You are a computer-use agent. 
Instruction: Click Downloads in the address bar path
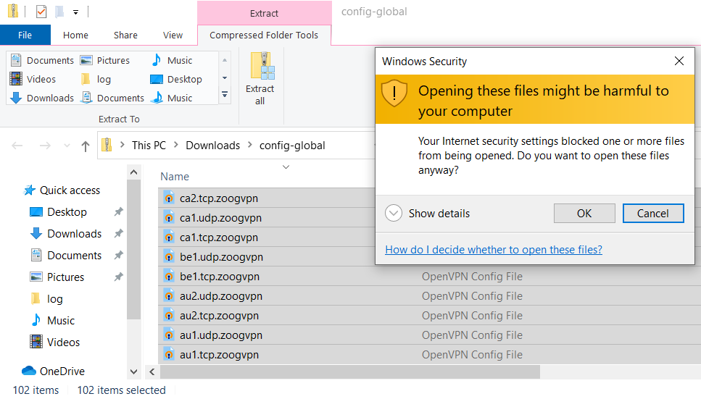pyautogui.click(x=212, y=146)
